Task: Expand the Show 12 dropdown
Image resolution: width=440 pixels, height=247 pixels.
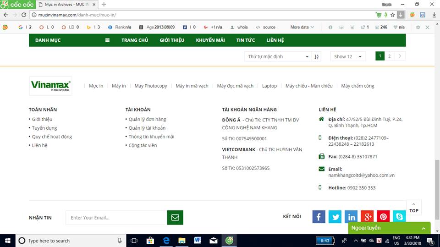Action: click(348, 56)
